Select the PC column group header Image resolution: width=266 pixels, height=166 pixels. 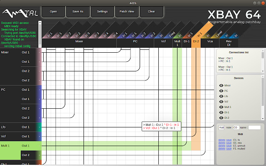(x=135, y=43)
